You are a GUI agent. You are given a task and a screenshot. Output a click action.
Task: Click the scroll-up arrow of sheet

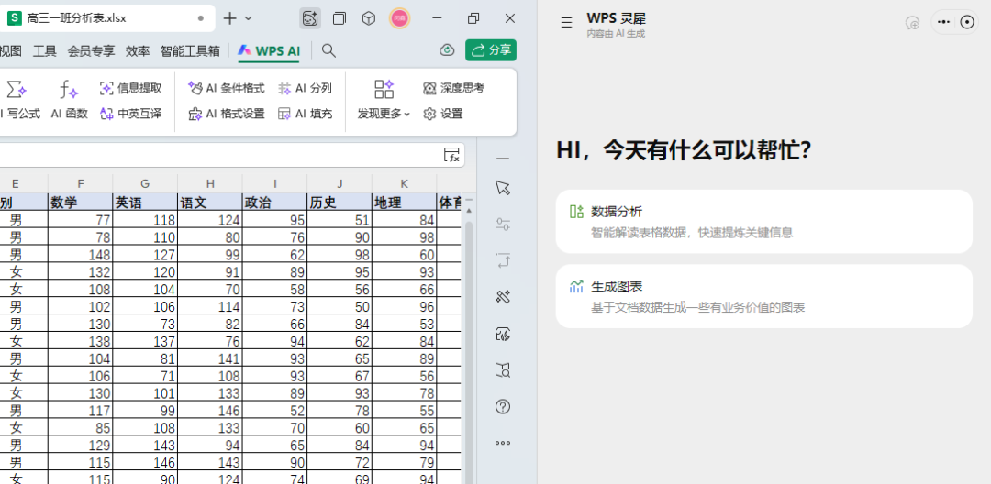click(469, 210)
